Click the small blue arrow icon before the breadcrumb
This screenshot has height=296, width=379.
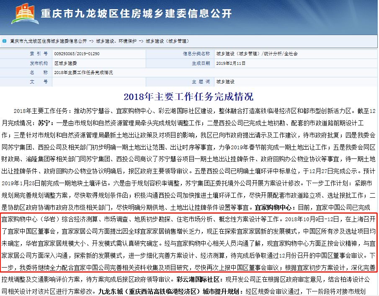(4, 41)
